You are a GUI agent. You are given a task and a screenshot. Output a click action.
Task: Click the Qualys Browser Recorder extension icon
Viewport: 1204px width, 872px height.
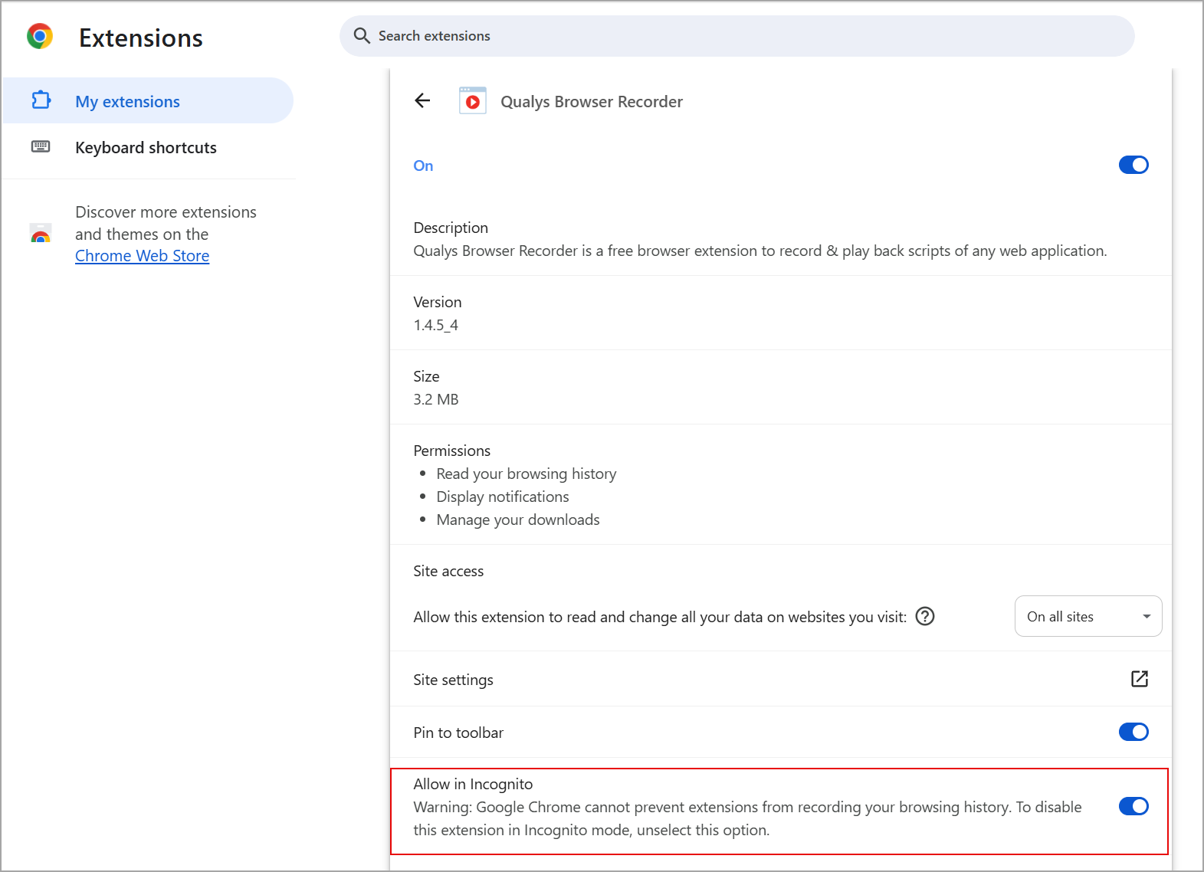(x=473, y=100)
